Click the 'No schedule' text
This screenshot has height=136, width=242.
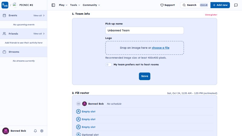click(114, 104)
